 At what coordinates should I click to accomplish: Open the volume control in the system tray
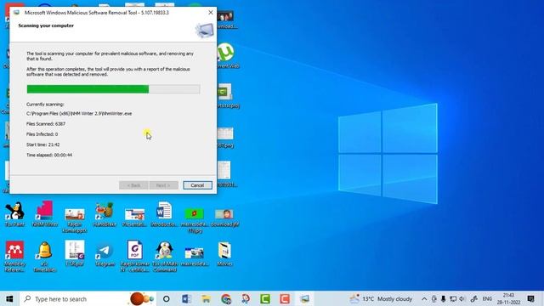(462, 298)
